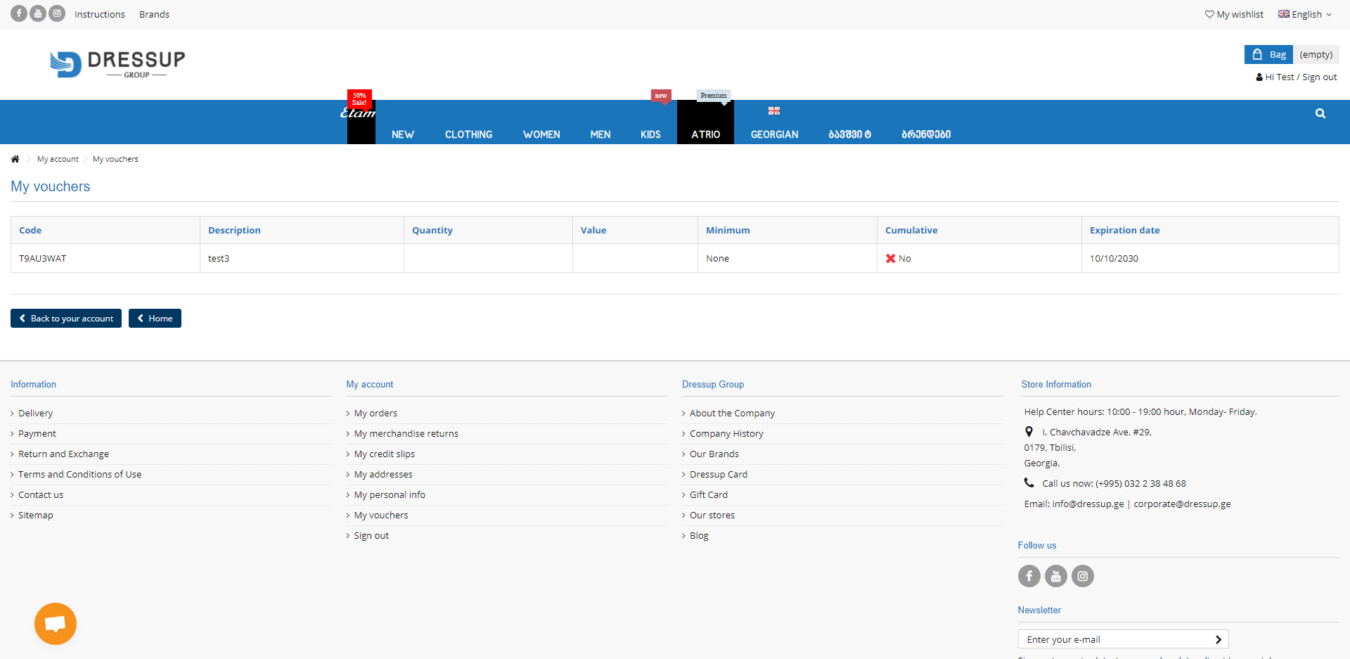1350x659 pixels.
Task: Open the orange chat bubble widget
Action: pyautogui.click(x=56, y=623)
